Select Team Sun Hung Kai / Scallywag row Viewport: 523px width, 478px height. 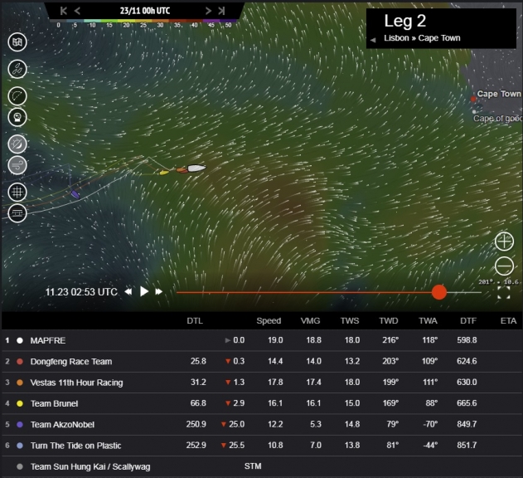click(x=262, y=466)
